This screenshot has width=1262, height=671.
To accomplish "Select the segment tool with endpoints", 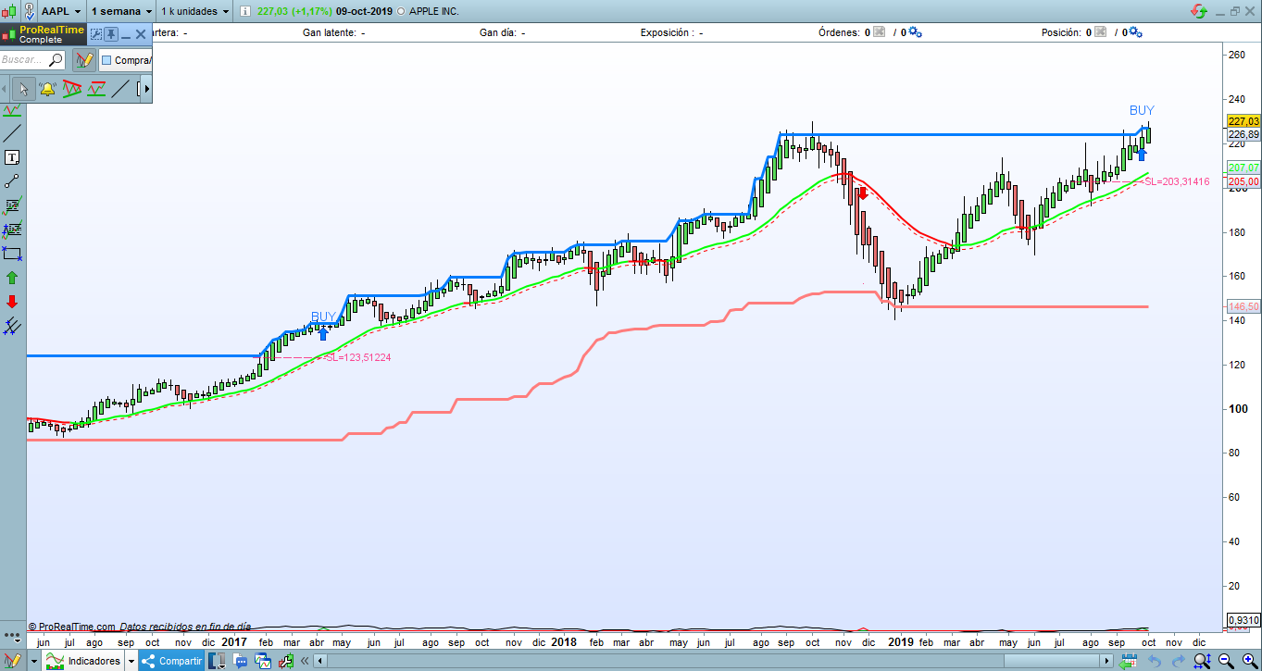I will click(12, 181).
